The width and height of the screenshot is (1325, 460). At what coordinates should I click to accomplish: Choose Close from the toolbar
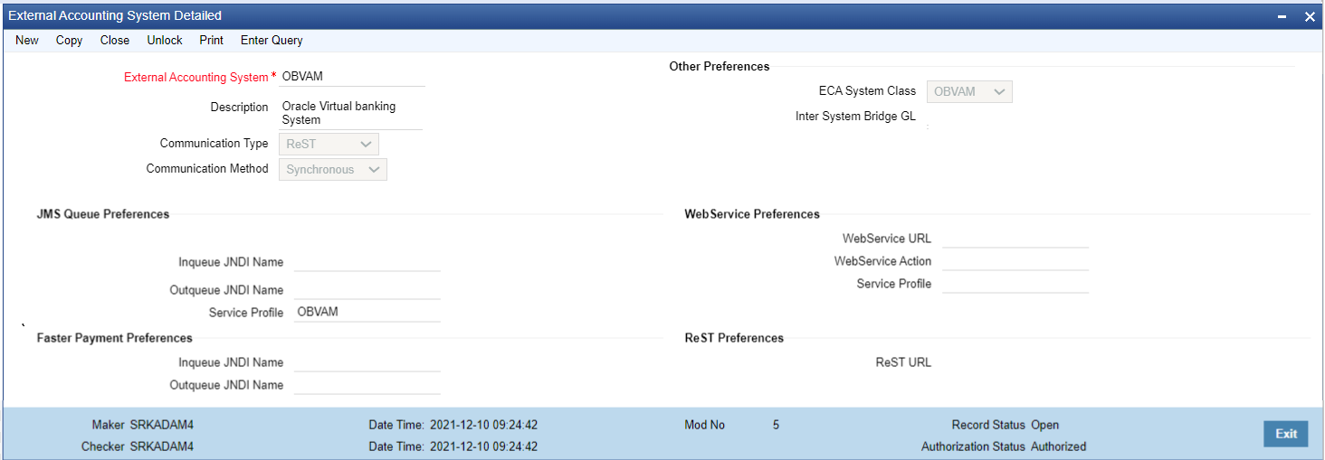(115, 40)
